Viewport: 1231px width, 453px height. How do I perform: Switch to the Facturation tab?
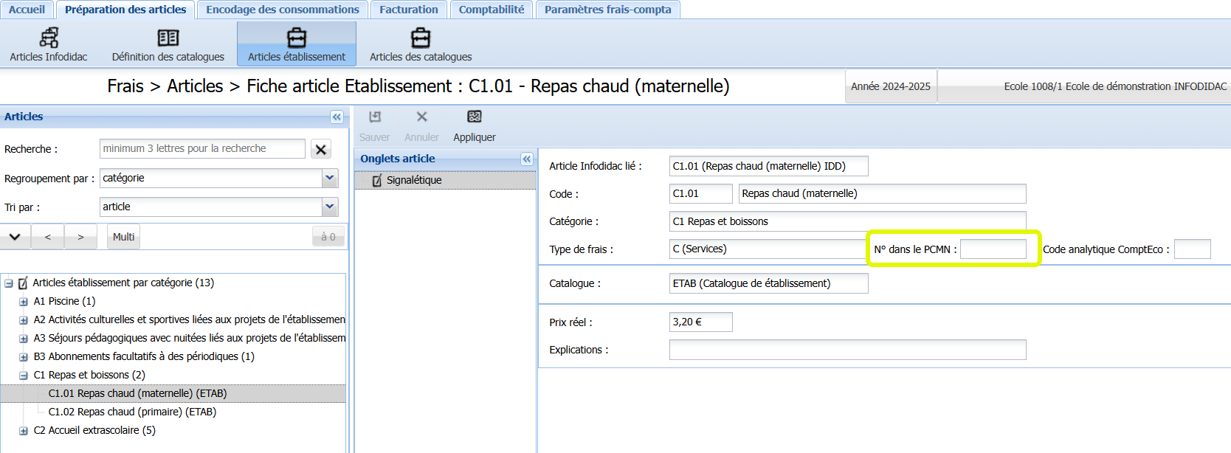click(409, 10)
